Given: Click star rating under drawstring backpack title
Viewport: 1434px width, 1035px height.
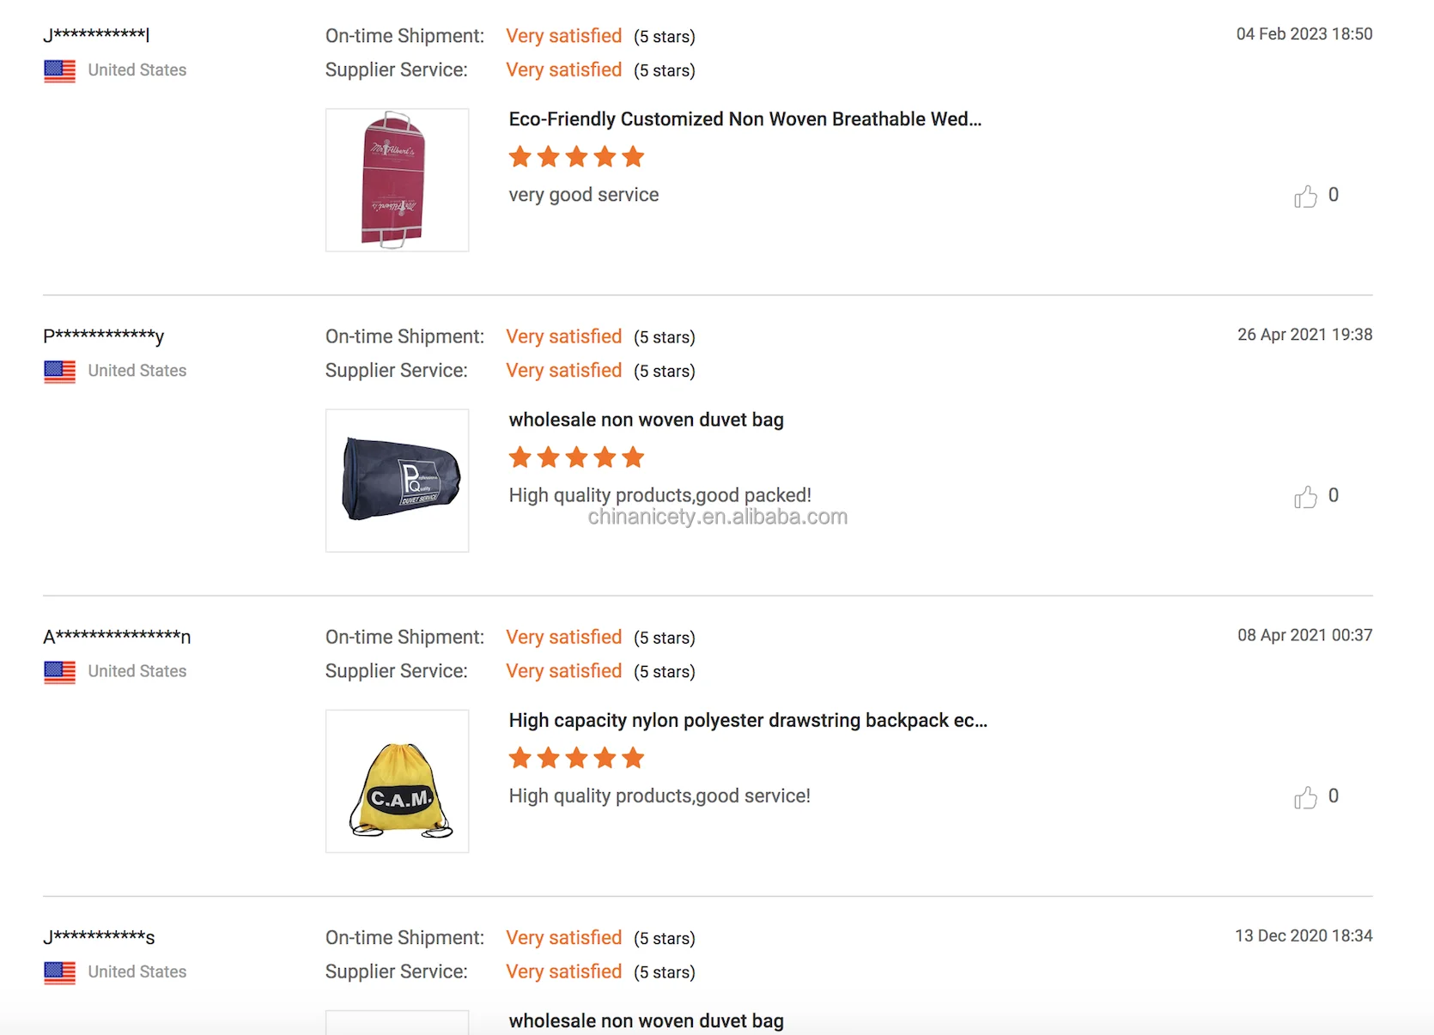Looking at the screenshot, I should pos(576,758).
